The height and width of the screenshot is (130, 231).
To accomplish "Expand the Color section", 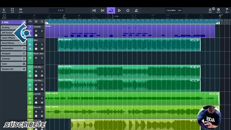I will 13,64.
